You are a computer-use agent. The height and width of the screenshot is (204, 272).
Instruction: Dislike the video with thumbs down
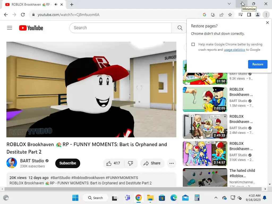[x=130, y=163]
